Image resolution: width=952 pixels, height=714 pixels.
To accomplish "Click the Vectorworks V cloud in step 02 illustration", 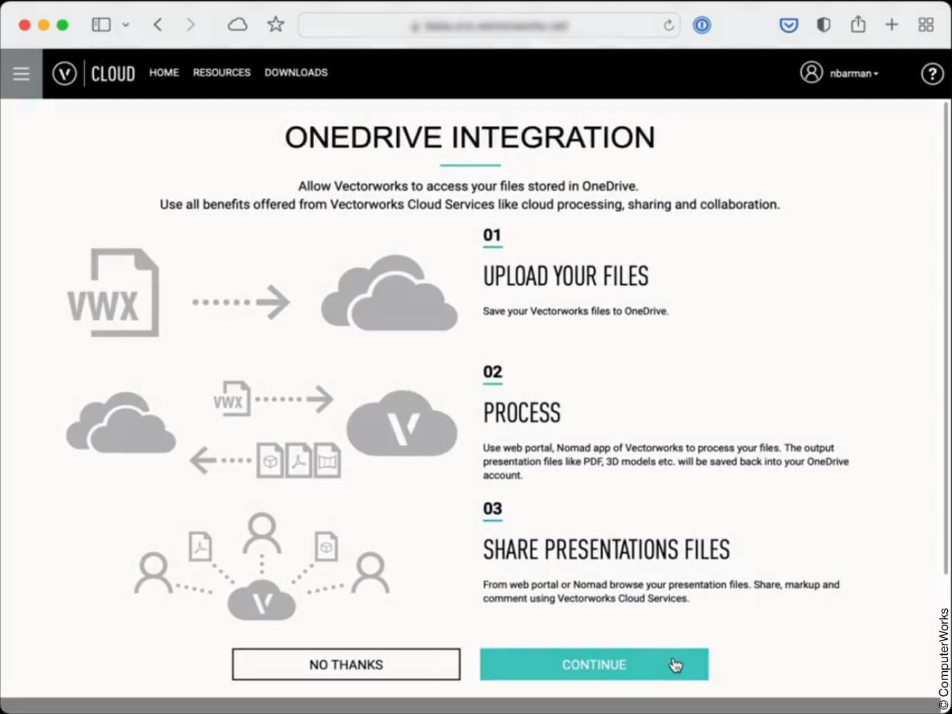I will tap(402, 424).
